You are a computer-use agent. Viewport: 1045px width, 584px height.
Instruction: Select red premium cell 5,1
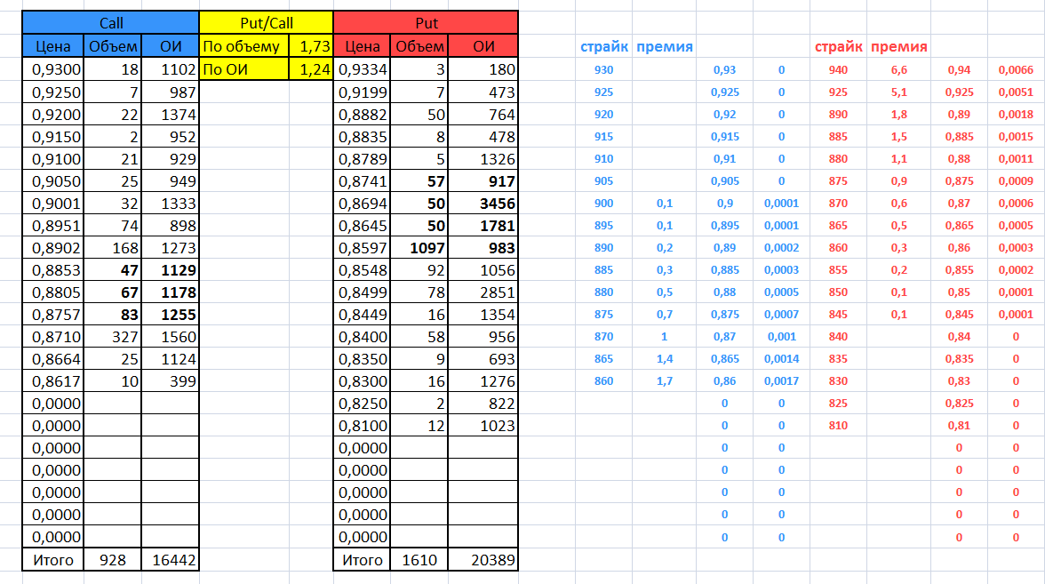click(x=899, y=92)
